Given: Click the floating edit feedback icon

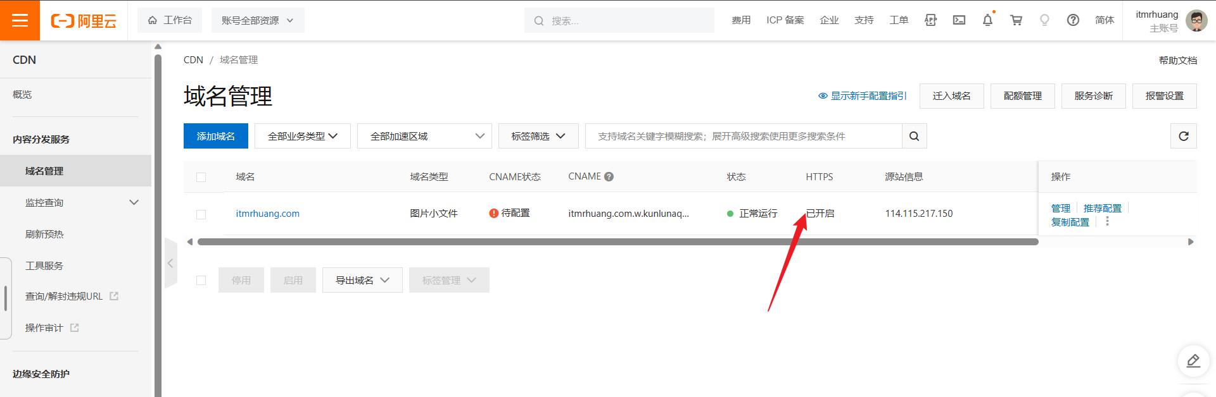Looking at the screenshot, I should [1193, 361].
